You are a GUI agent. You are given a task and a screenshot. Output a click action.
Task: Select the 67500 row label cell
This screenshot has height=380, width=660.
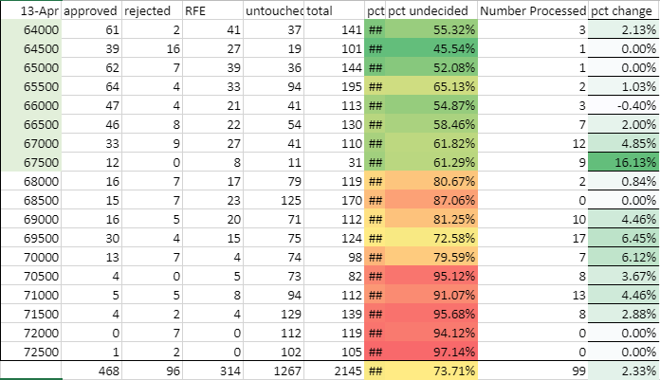(x=32, y=162)
